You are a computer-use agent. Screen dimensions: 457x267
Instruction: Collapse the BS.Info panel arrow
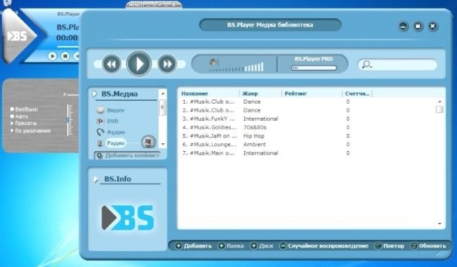click(x=96, y=179)
